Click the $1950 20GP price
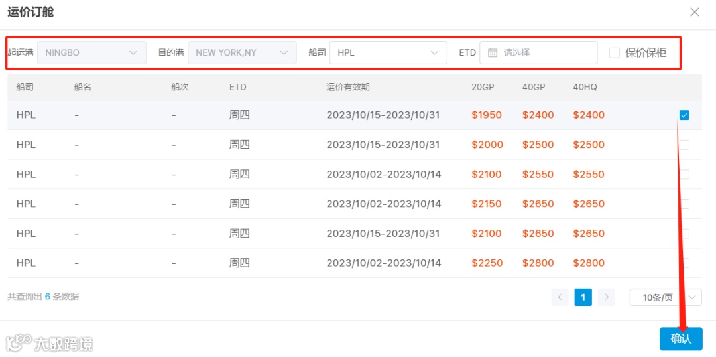 point(487,115)
